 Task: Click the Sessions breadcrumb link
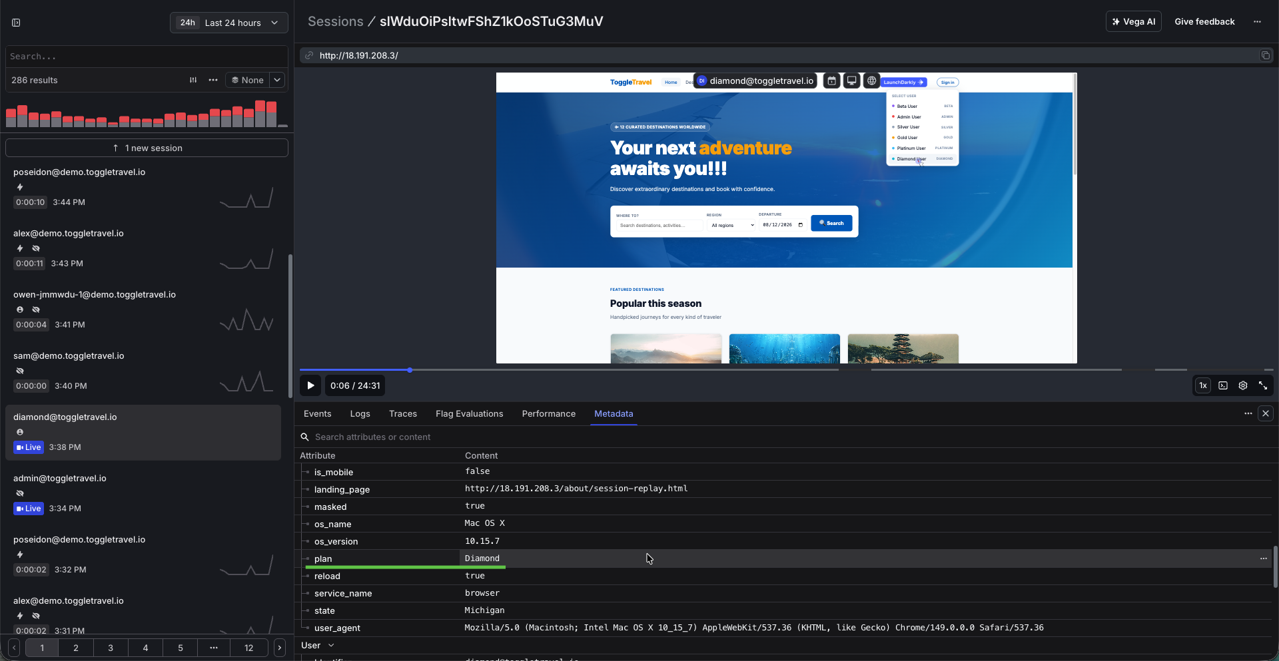336,21
